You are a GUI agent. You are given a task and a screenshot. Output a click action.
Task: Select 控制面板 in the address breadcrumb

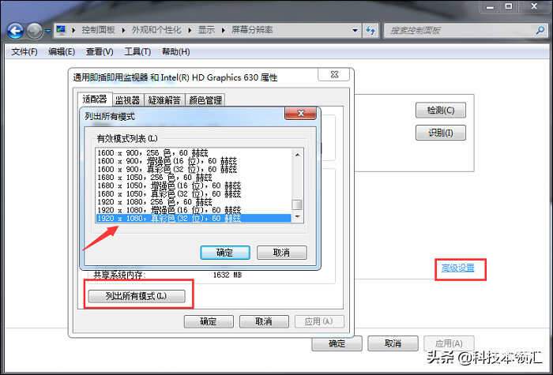click(x=98, y=30)
